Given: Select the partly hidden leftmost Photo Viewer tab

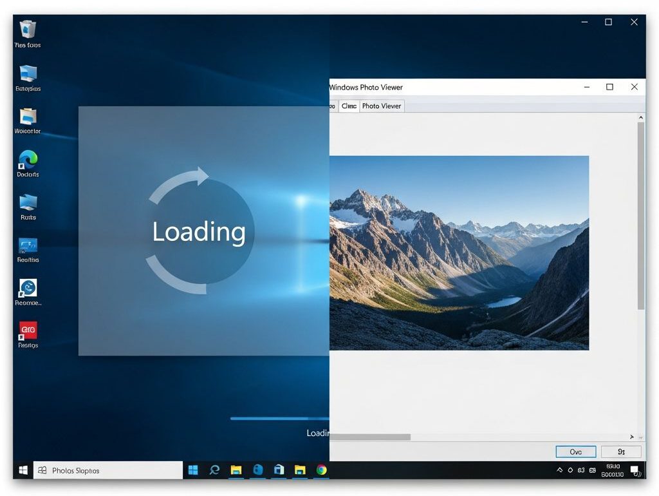Looking at the screenshot, I should (333, 106).
